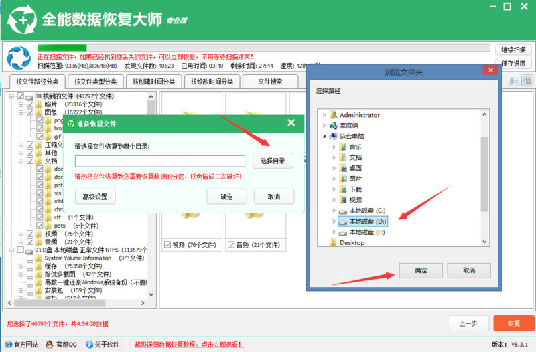
Task: Choose 桌面 folder in browse dialog
Action: coord(350,168)
